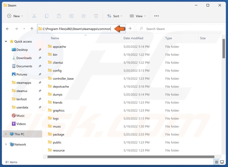The height and width of the screenshot is (167, 228).
Task: Open recent locations dropdown chevron
Action: pyautogui.click(x=24, y=29)
